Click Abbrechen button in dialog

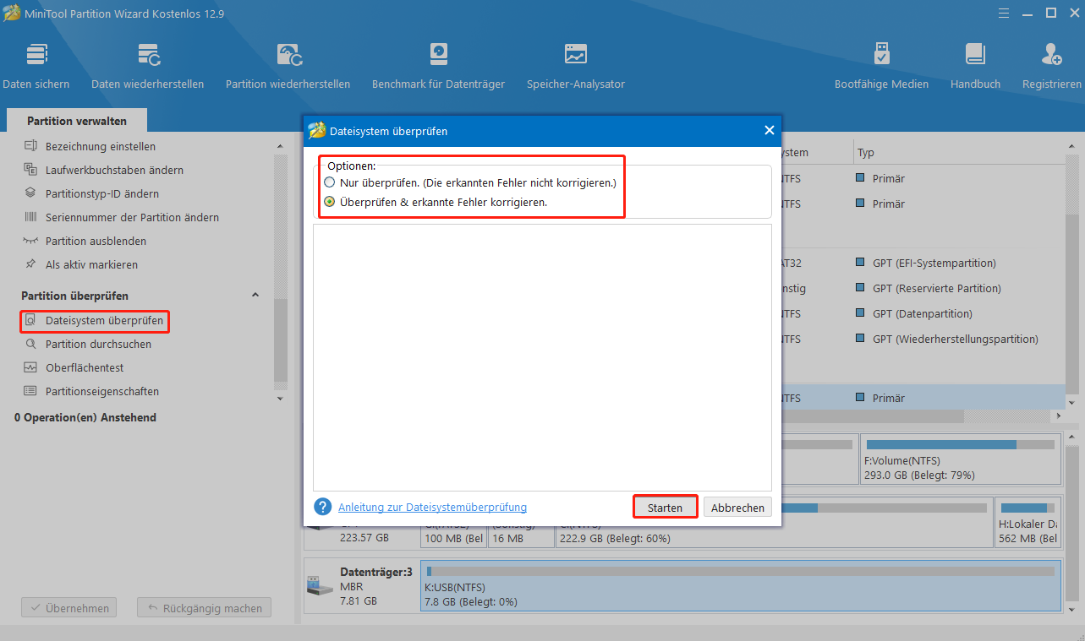tap(738, 508)
